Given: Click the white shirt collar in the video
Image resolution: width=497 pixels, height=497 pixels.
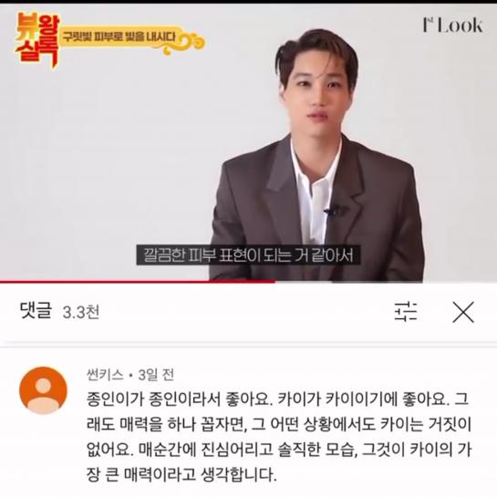Looking at the screenshot, I should [314, 168].
